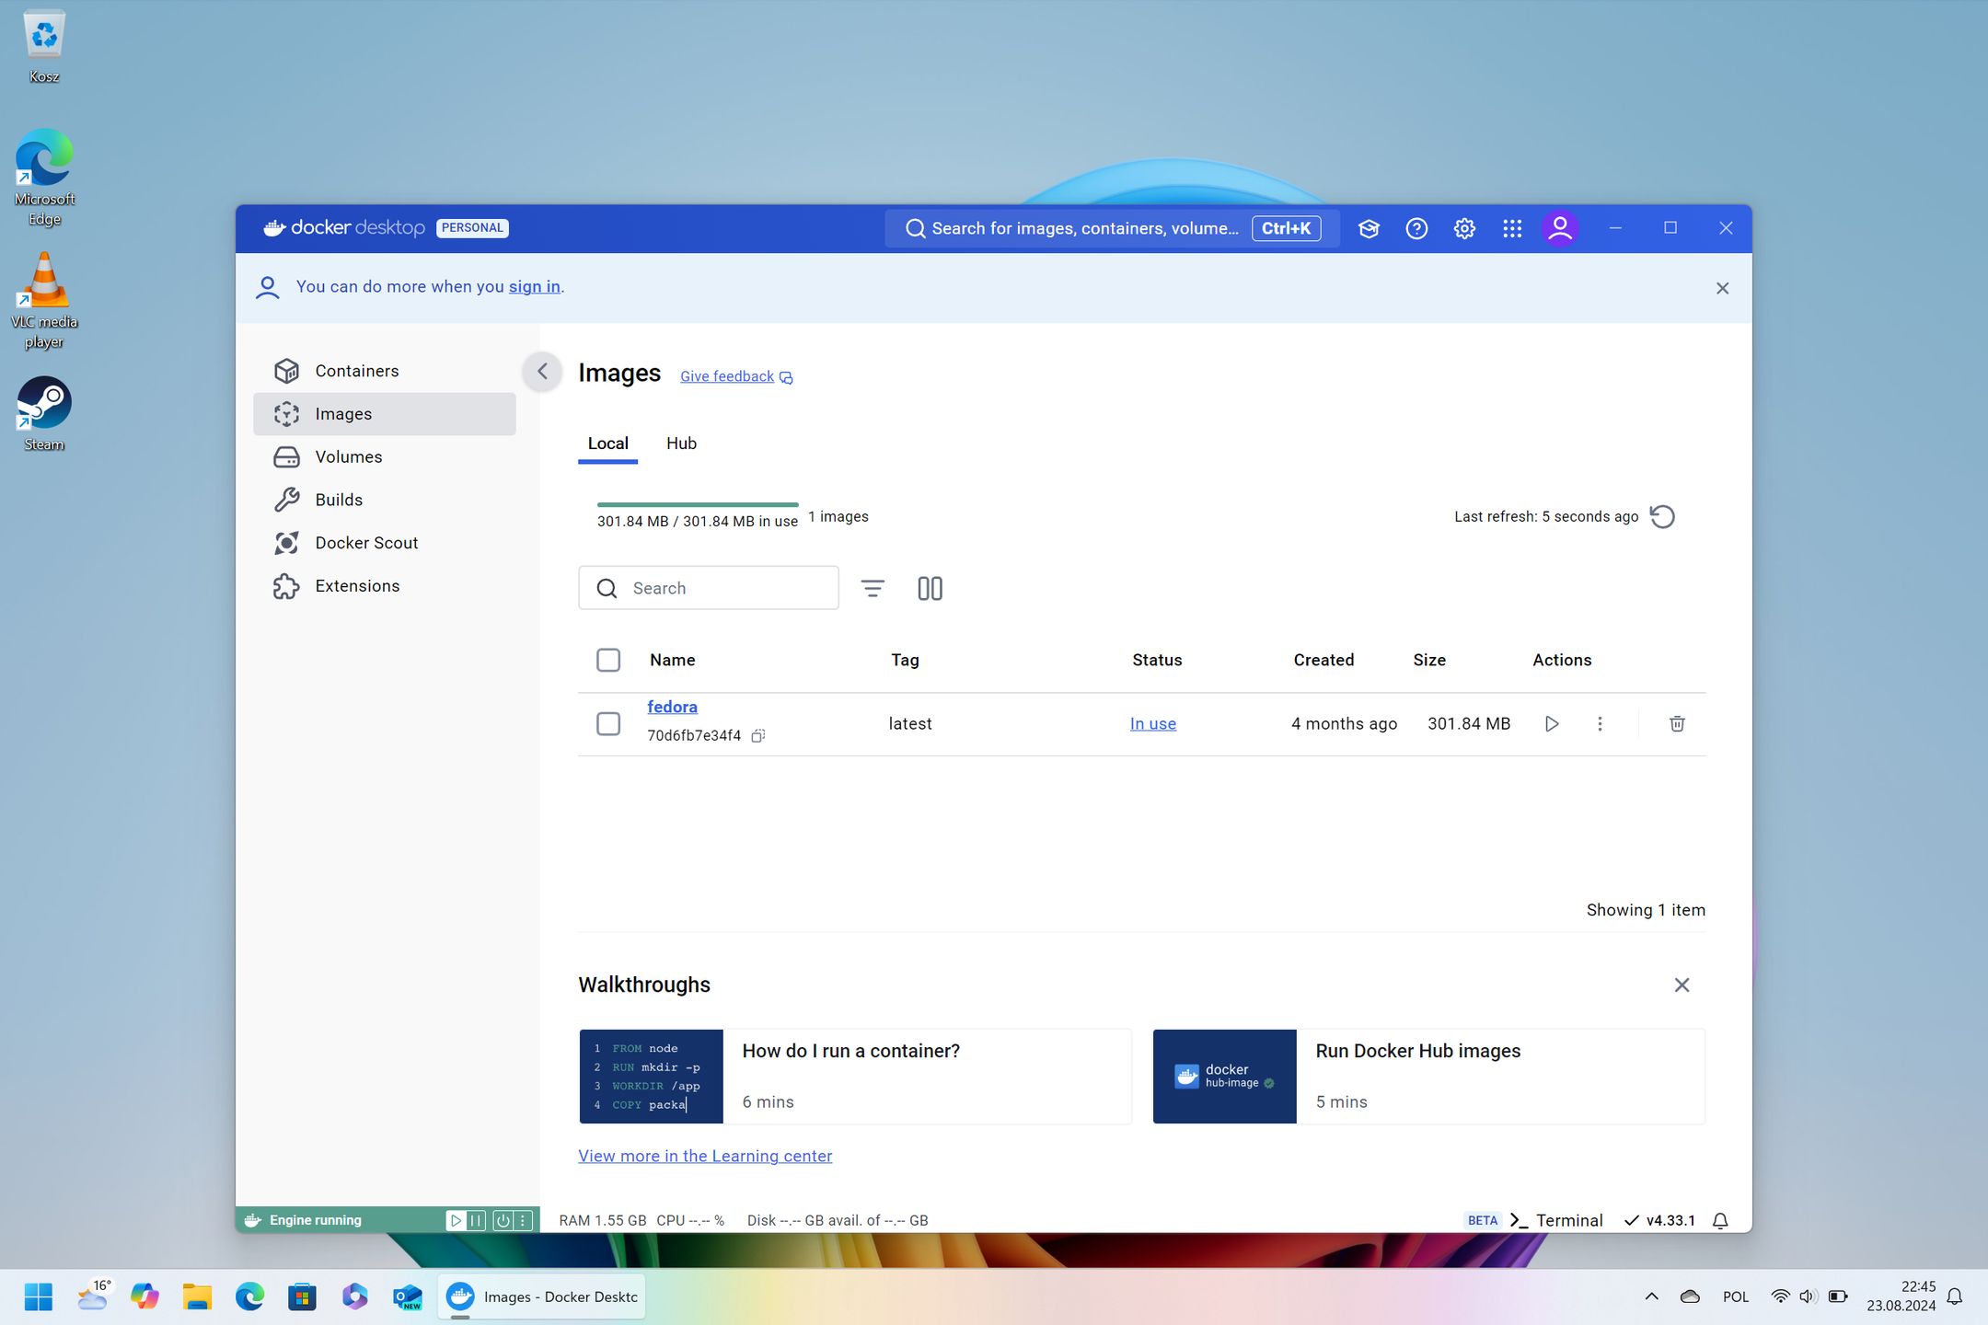
Task: Open the Learning center graduation cap icon
Action: pyautogui.click(x=1368, y=228)
